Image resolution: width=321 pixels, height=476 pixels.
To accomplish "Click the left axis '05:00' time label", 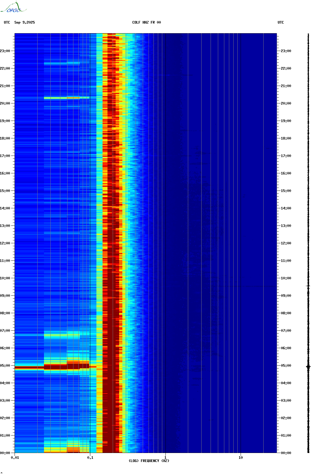I will pyautogui.click(x=5, y=366).
